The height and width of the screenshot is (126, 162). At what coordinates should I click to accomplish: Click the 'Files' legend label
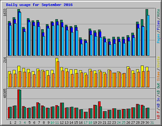click(x=159, y=25)
